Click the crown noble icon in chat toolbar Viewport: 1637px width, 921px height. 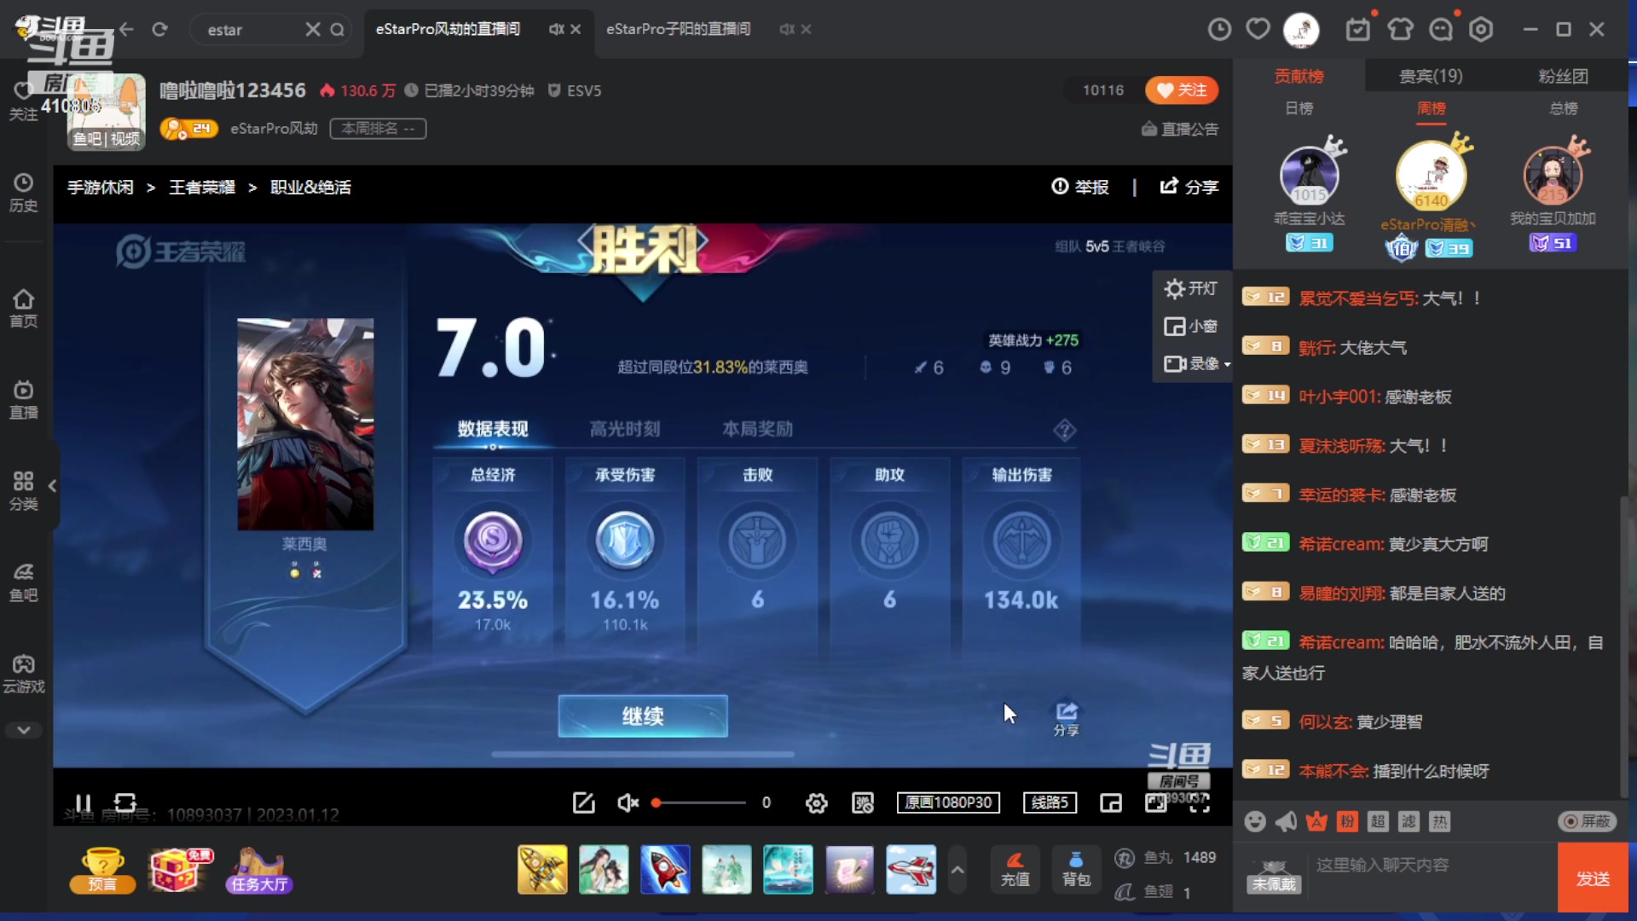click(1316, 821)
